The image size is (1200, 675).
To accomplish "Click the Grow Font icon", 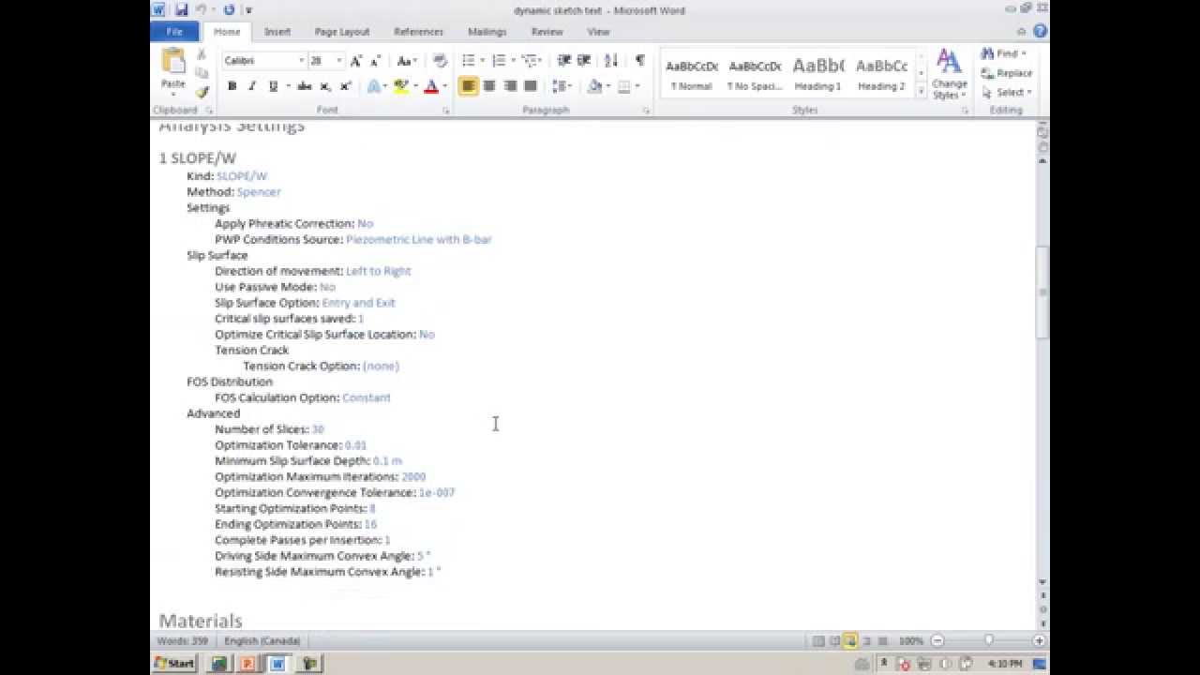I will pyautogui.click(x=355, y=61).
